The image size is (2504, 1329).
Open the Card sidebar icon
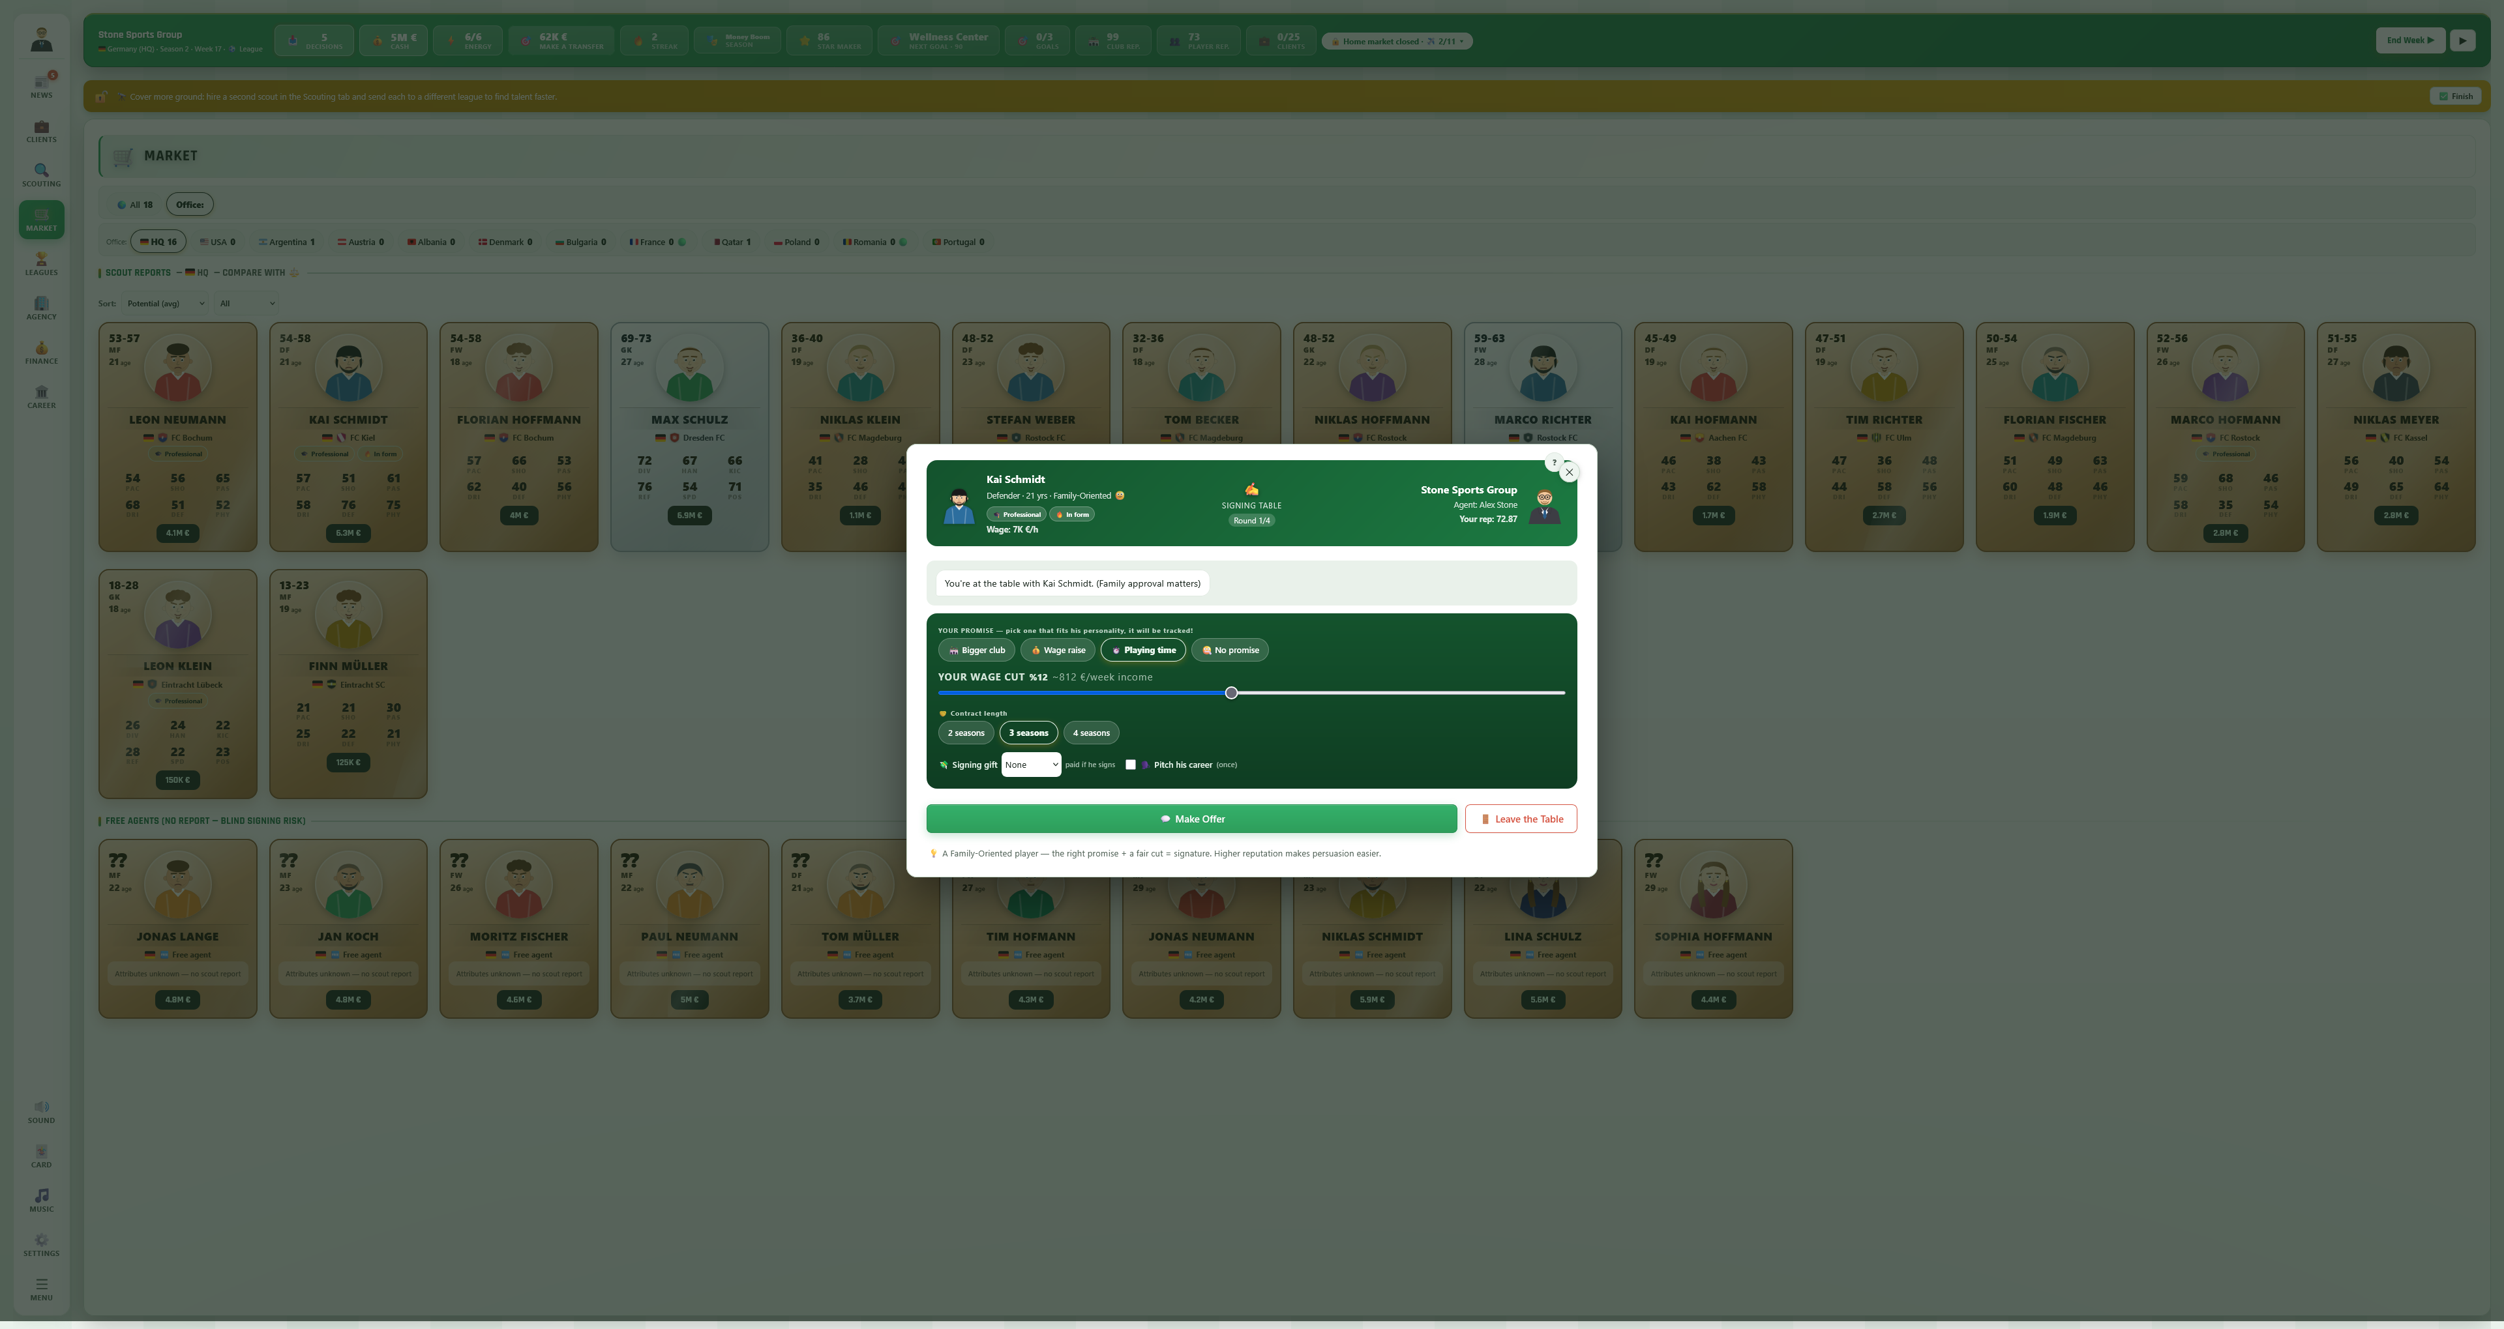click(41, 1156)
